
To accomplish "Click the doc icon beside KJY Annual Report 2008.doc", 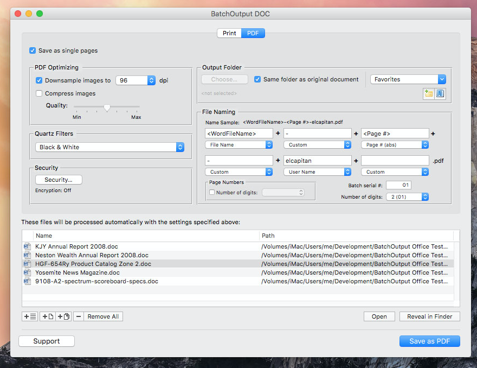I will 27,246.
